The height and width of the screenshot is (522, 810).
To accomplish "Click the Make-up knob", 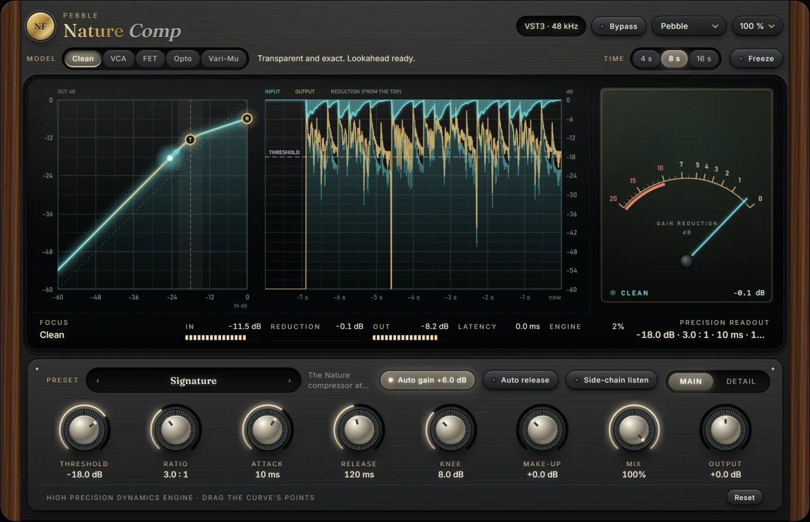I will point(542,430).
